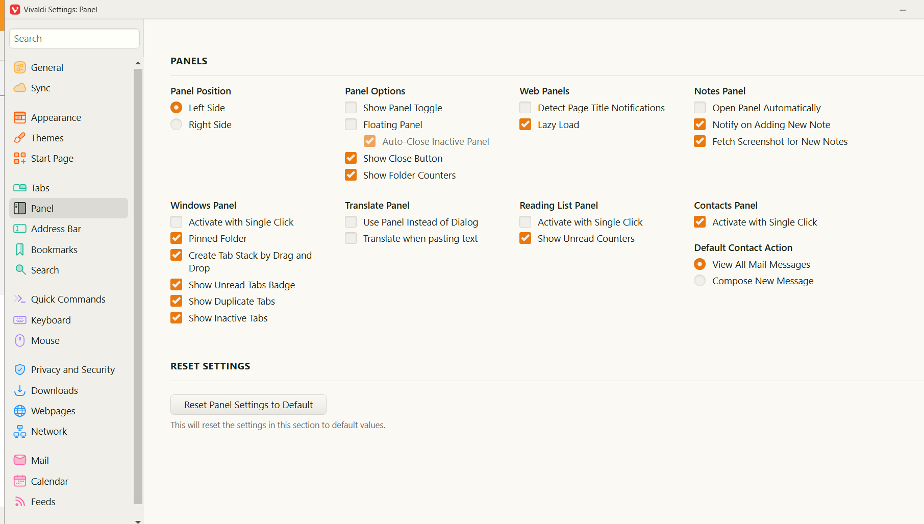
Task: Open the Panel settings category
Action: pyautogui.click(x=69, y=208)
